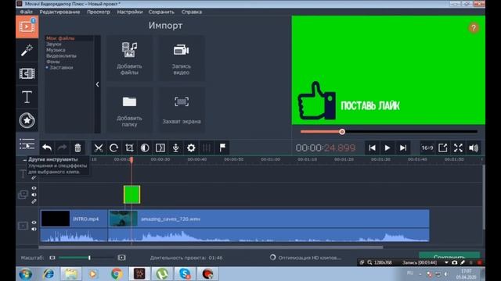This screenshot has width=501, height=281.
Task: Open the Stickers star panel
Action: pyautogui.click(x=27, y=120)
